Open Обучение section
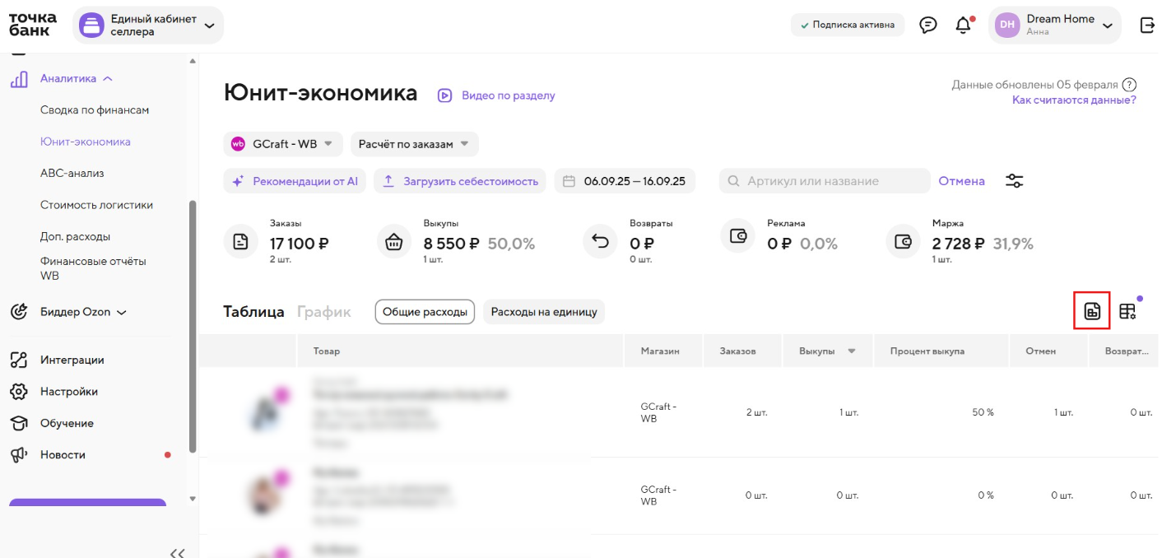This screenshot has width=1162, height=558. 67,423
